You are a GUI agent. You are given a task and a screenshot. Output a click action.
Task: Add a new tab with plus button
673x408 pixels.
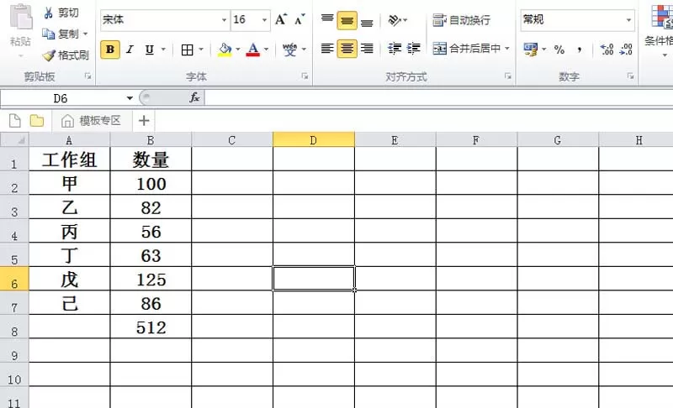(x=144, y=121)
